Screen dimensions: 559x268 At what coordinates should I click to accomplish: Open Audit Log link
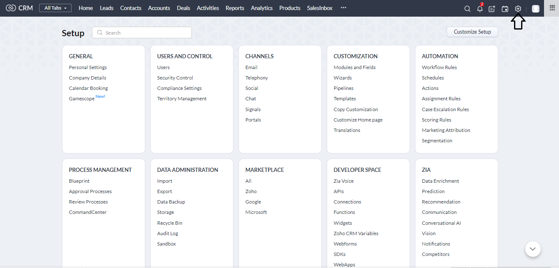167,233
